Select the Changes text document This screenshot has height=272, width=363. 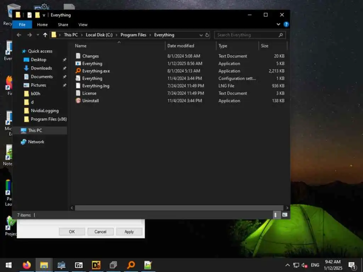click(x=90, y=56)
